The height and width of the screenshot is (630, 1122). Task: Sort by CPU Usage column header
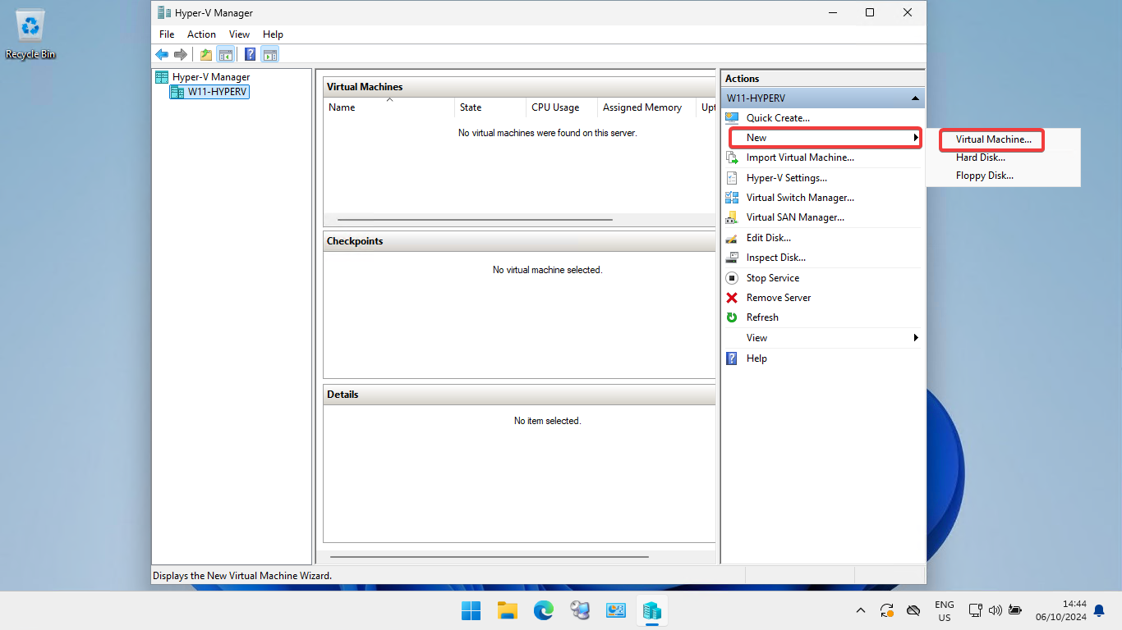pos(562,107)
